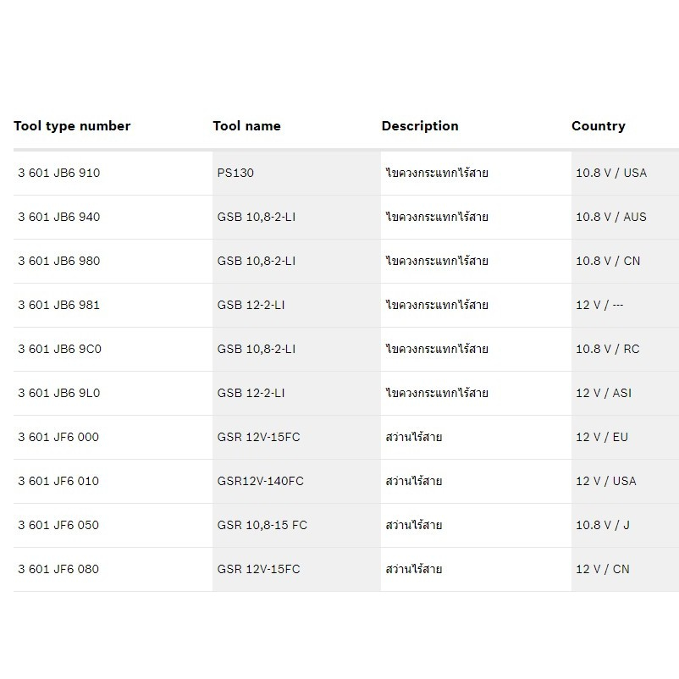Click the "Tool name" column header
679x679 pixels.
pos(247,126)
